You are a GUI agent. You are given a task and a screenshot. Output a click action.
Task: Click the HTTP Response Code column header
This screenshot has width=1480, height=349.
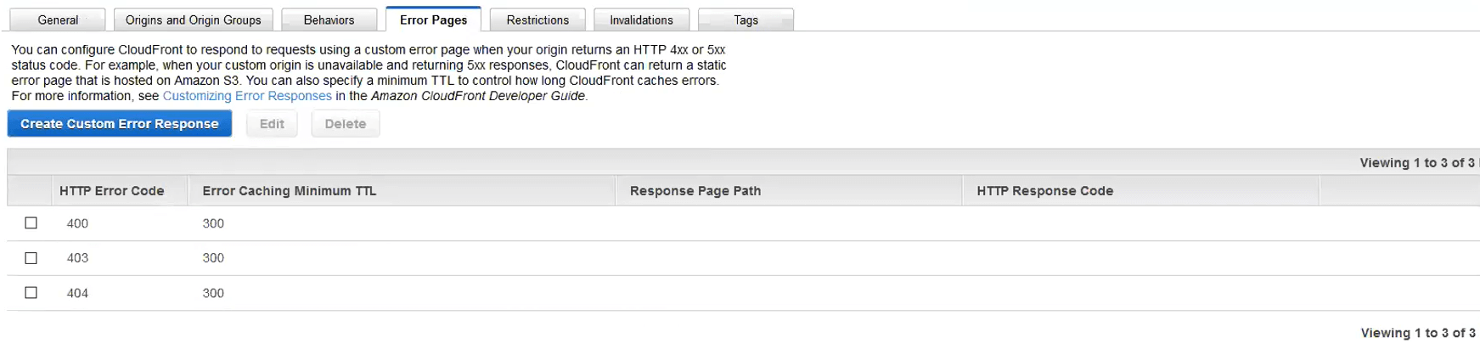1044,191
